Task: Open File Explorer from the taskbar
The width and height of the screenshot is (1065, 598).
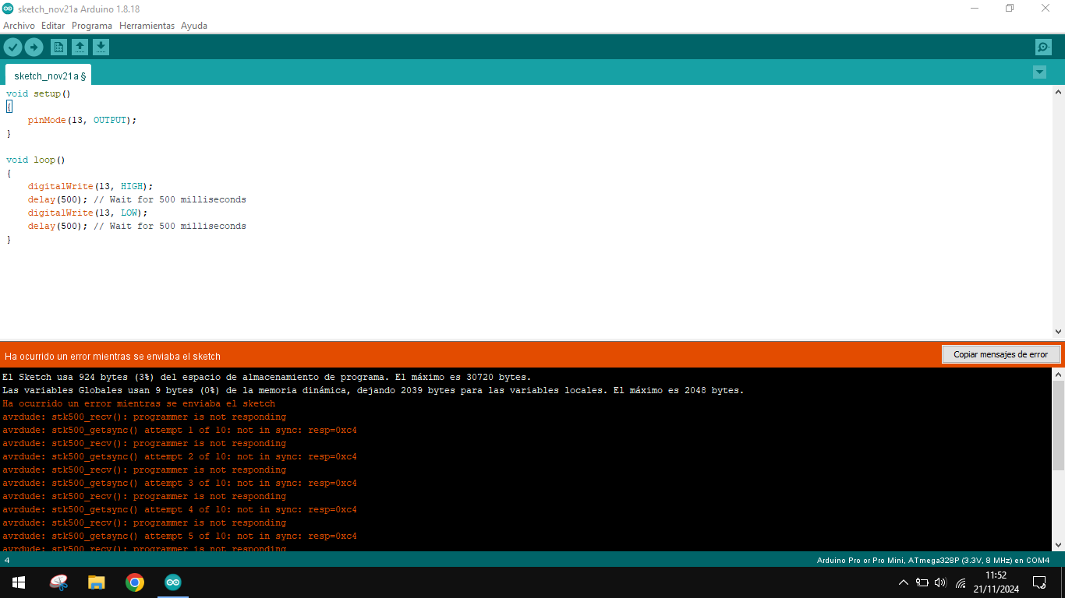Action: click(x=97, y=582)
